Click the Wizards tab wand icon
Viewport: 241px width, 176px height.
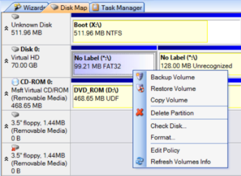tap(17, 7)
